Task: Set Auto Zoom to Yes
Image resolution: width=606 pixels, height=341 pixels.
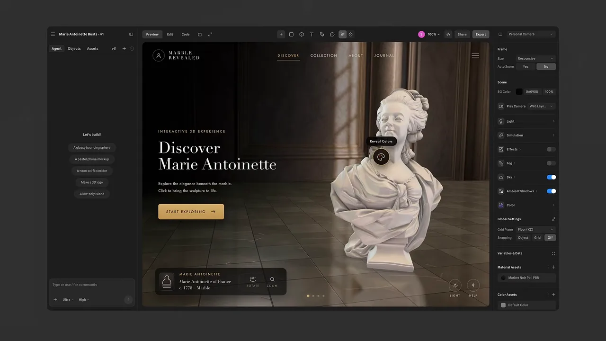Action: tap(526, 67)
